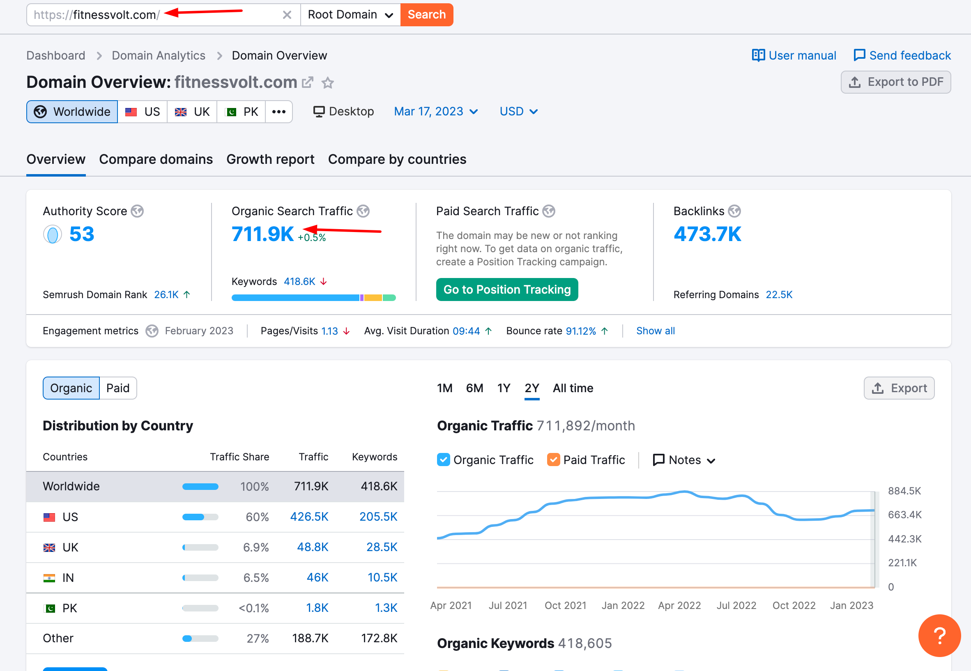Clear the domain search field with the X icon
The width and height of the screenshot is (971, 671).
pyautogui.click(x=287, y=15)
